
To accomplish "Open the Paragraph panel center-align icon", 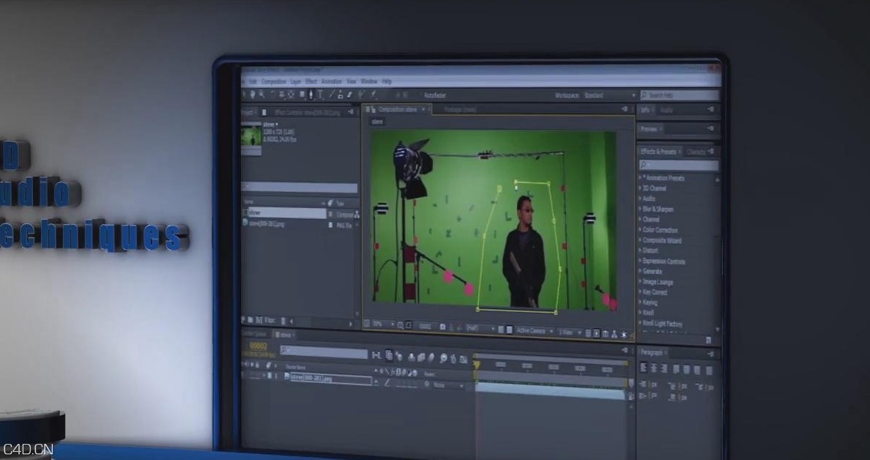I will [x=653, y=368].
